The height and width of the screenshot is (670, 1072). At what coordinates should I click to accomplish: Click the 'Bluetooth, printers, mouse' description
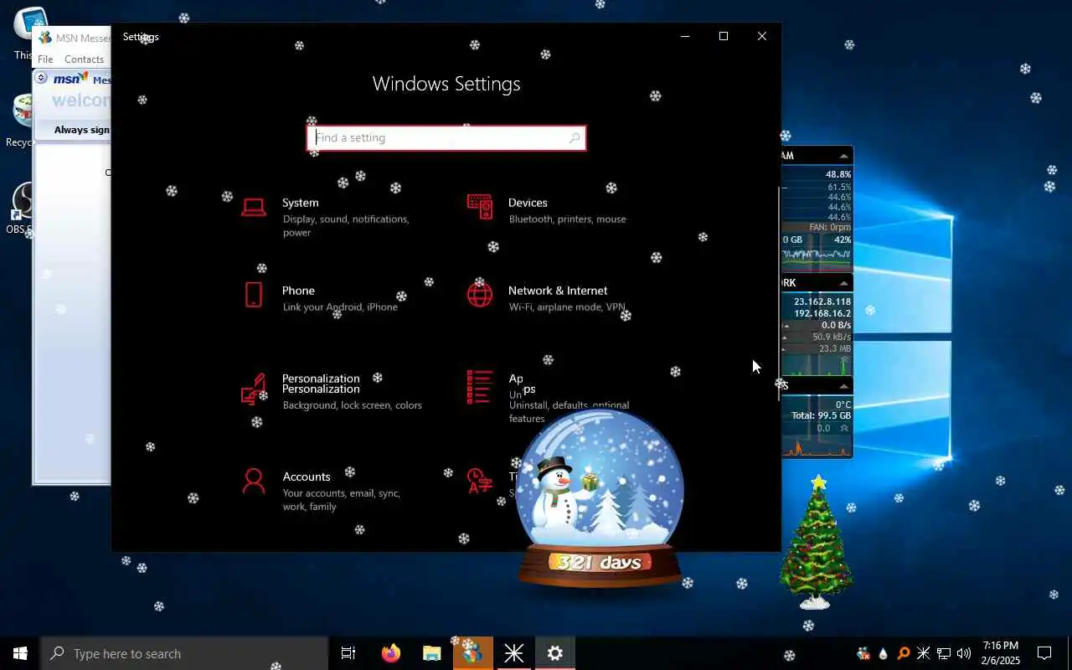click(x=567, y=219)
